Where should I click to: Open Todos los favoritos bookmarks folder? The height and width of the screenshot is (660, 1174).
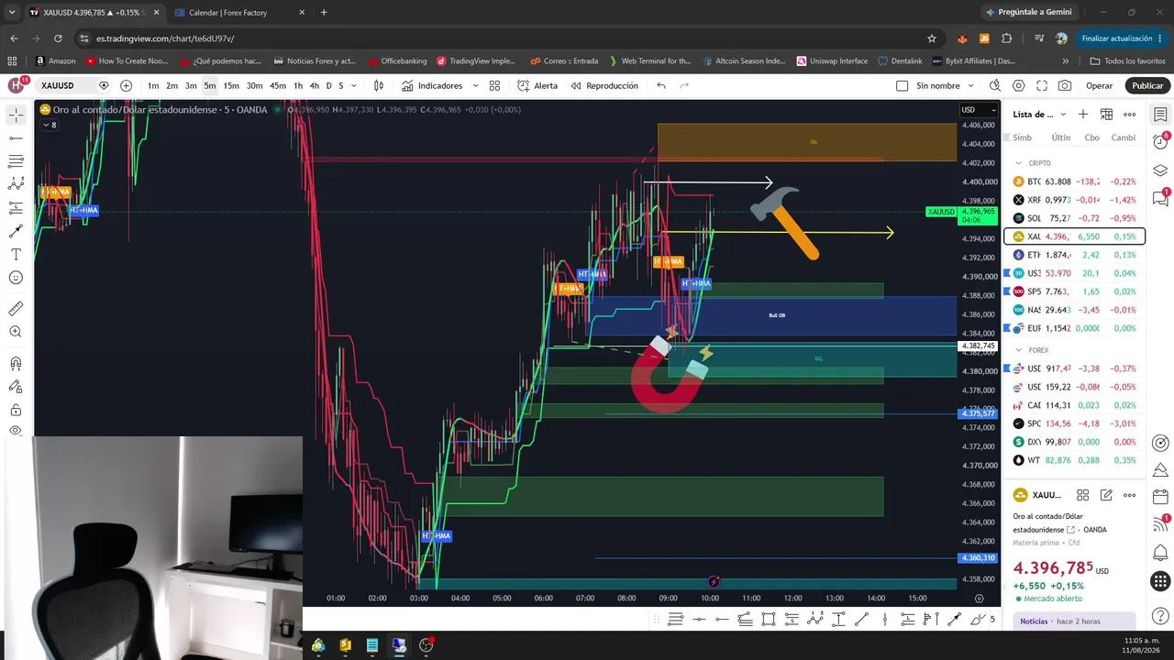click(x=1127, y=61)
